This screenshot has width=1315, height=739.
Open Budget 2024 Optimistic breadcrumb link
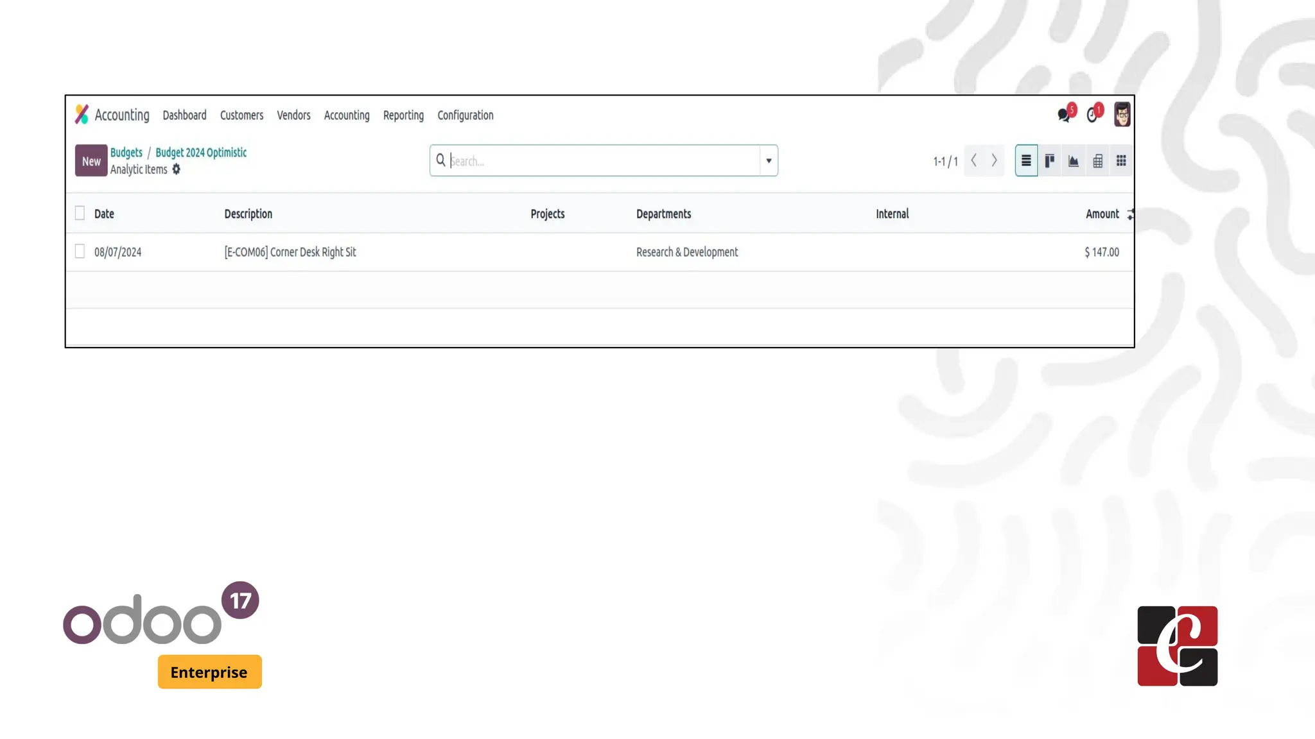pyautogui.click(x=201, y=153)
